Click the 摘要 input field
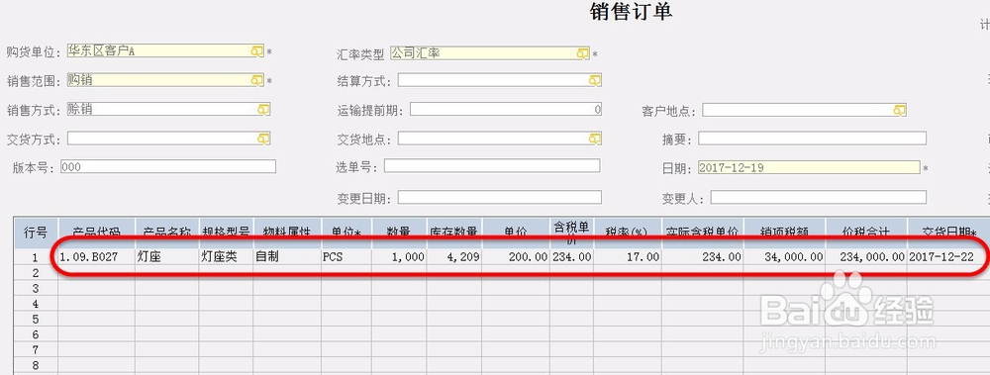 (x=812, y=139)
